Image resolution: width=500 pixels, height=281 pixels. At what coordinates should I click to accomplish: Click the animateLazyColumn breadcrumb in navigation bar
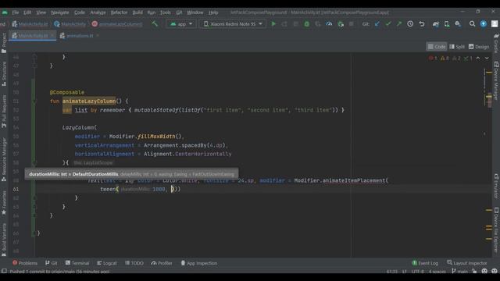click(117, 24)
